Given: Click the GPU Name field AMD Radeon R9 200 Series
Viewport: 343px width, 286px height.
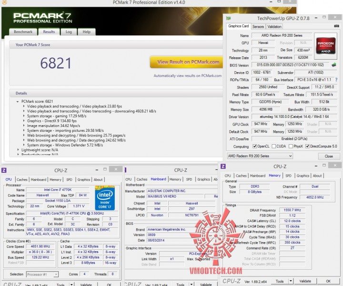Looking at the screenshot, I should point(282,35).
